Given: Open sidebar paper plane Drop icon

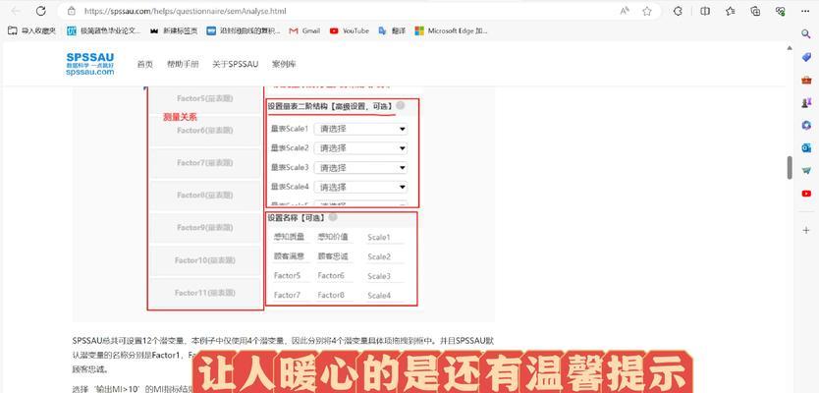Looking at the screenshot, I should (806, 170).
